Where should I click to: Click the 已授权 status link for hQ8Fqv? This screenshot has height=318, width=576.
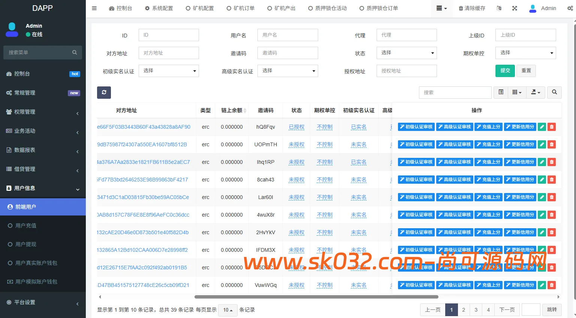click(296, 127)
